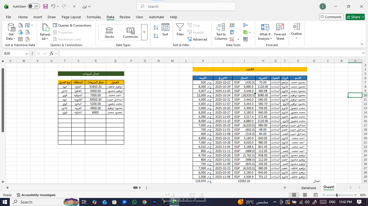Add a new sheet with plus button
The width and height of the screenshot is (368, 206).
tap(285, 188)
